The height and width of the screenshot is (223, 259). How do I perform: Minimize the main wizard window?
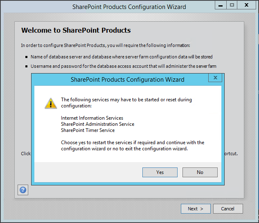(x=221, y=5)
